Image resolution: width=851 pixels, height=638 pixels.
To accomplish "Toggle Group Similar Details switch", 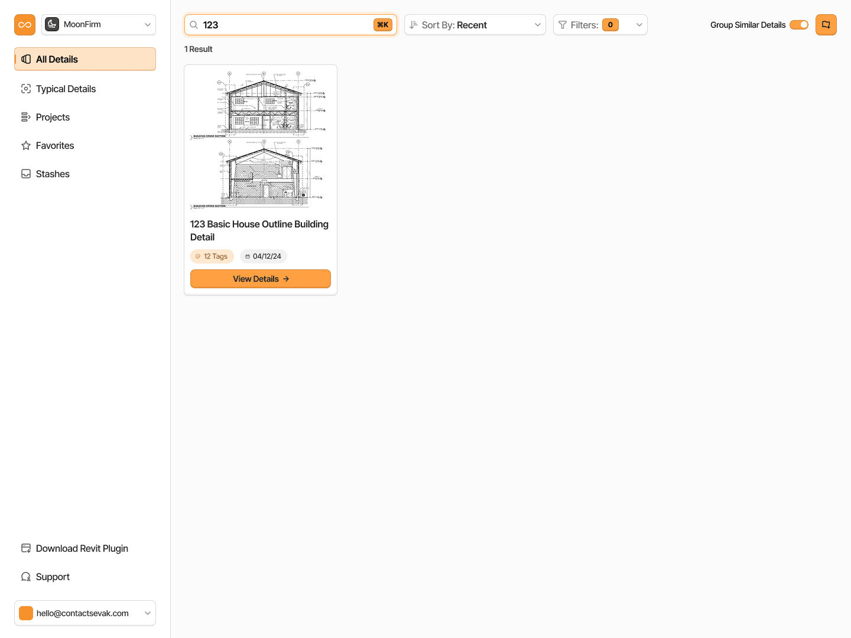I will (799, 25).
